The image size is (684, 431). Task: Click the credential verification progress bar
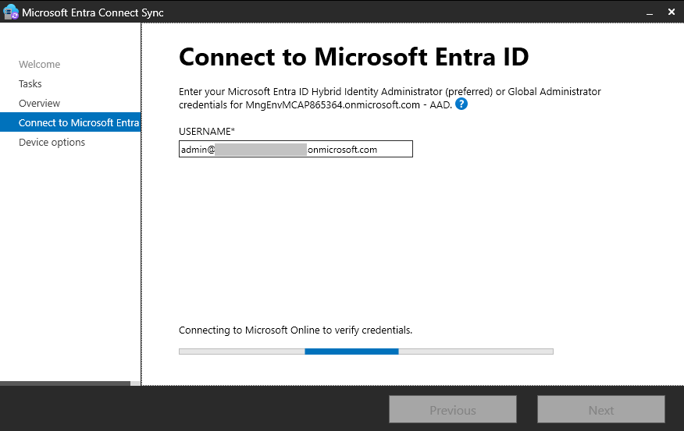coord(366,352)
